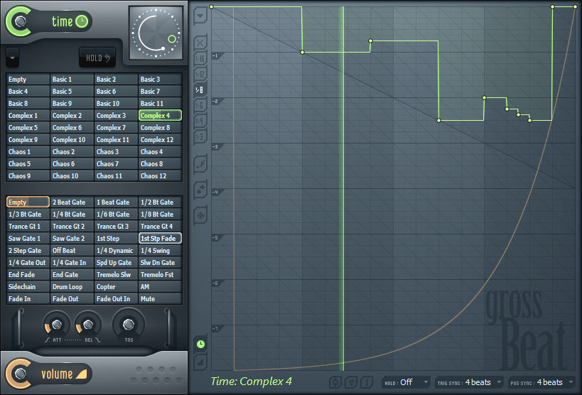Click the green clock time envelope icon

point(200,344)
